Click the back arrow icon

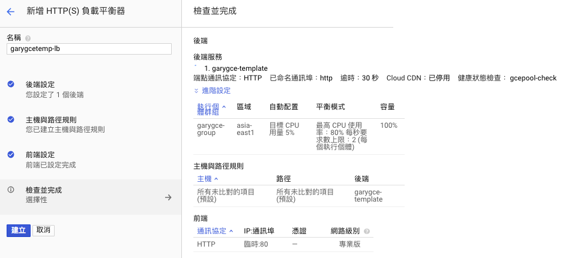[x=10, y=11]
